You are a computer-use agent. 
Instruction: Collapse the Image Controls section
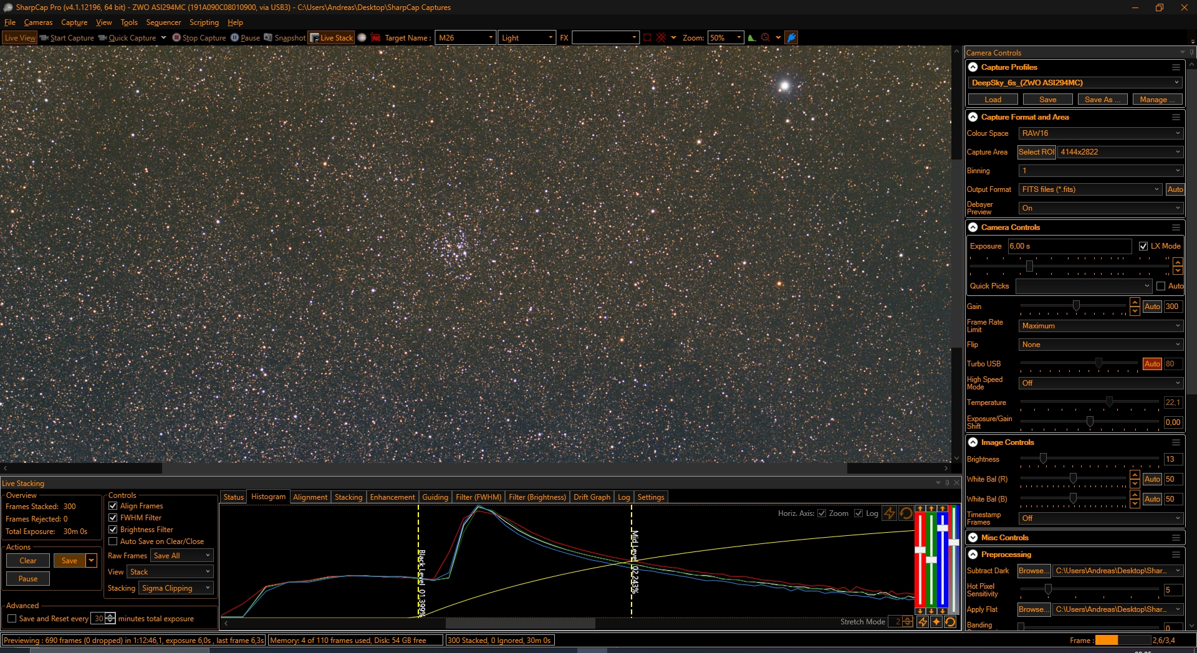[973, 442]
